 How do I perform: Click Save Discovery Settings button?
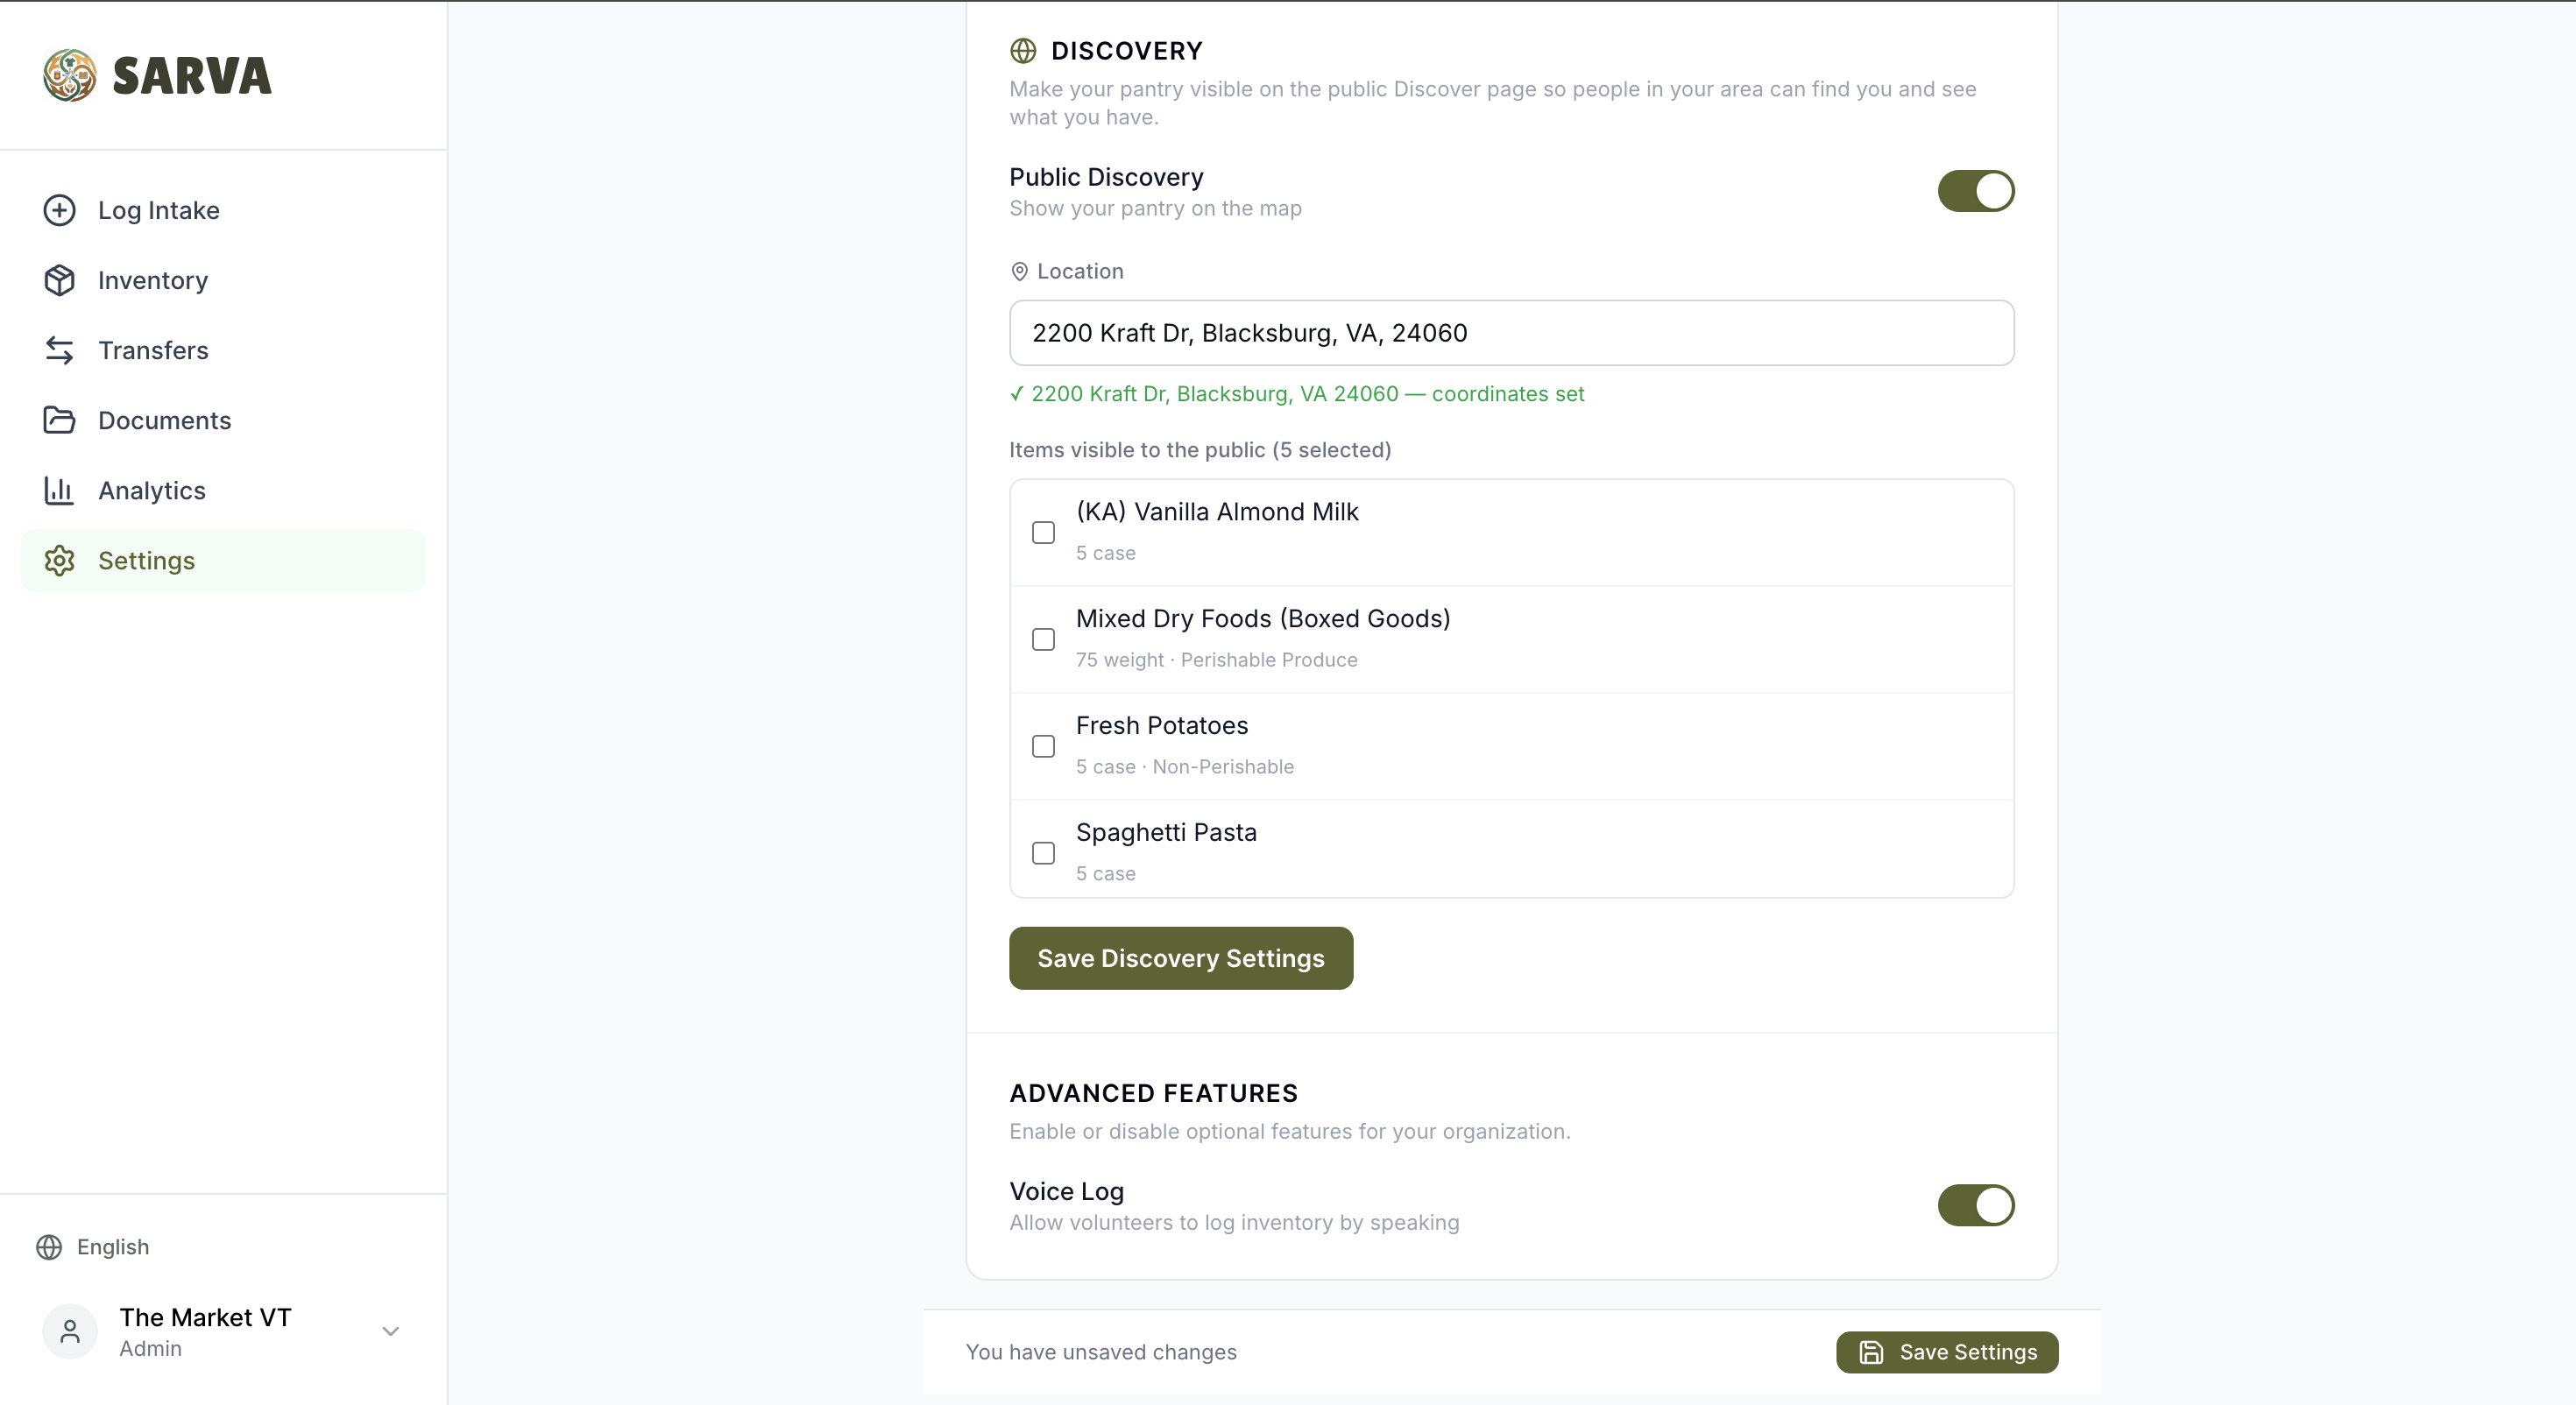[1181, 958]
